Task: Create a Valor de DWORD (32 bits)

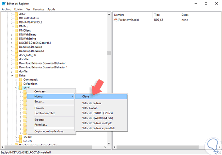Action: pyautogui.click(x=101, y=113)
